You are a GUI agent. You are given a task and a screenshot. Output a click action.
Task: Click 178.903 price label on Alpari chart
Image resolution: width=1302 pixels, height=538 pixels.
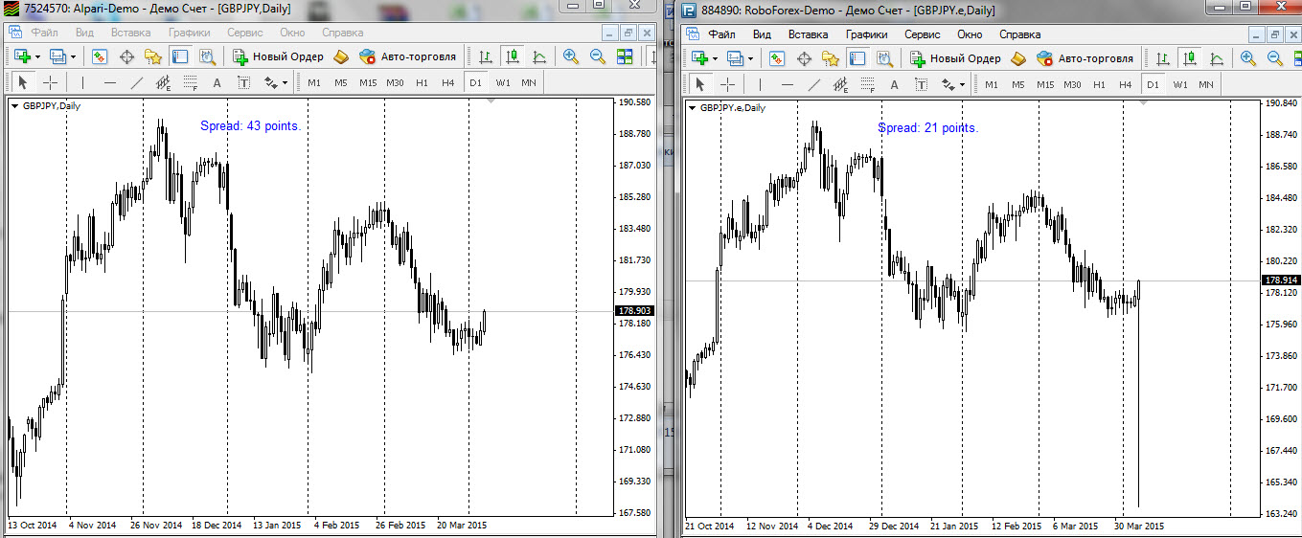click(x=636, y=311)
